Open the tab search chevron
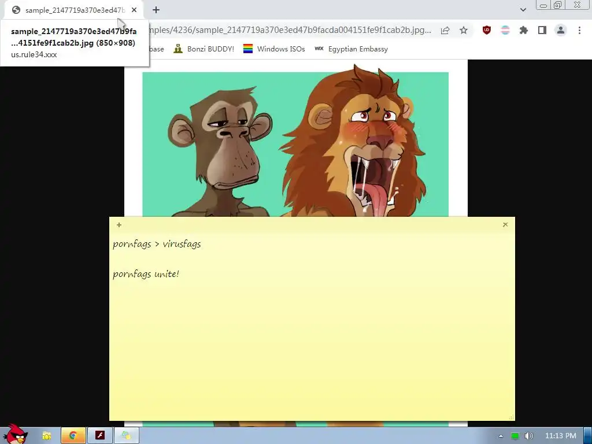The width and height of the screenshot is (592, 444). tap(523, 10)
